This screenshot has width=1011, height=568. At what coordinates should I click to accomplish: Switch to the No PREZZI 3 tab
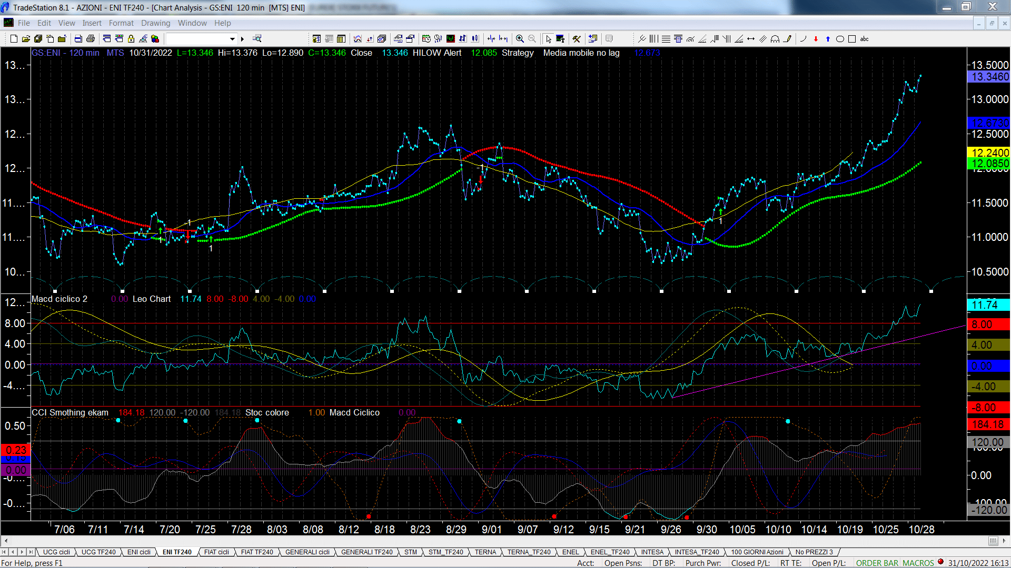pos(814,552)
